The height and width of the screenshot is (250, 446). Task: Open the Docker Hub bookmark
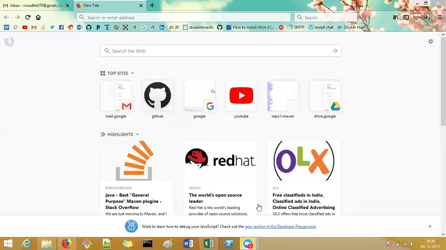click(x=351, y=27)
